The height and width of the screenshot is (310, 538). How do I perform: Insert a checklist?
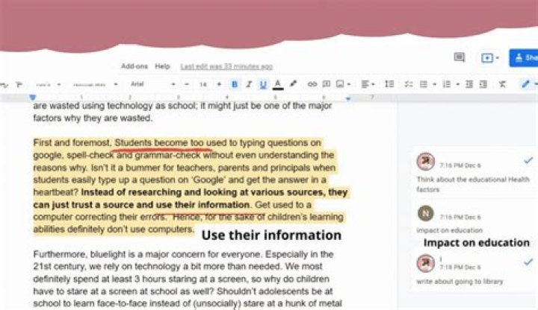(408, 84)
